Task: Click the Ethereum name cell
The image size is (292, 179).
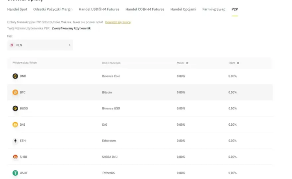Action: coord(109,141)
